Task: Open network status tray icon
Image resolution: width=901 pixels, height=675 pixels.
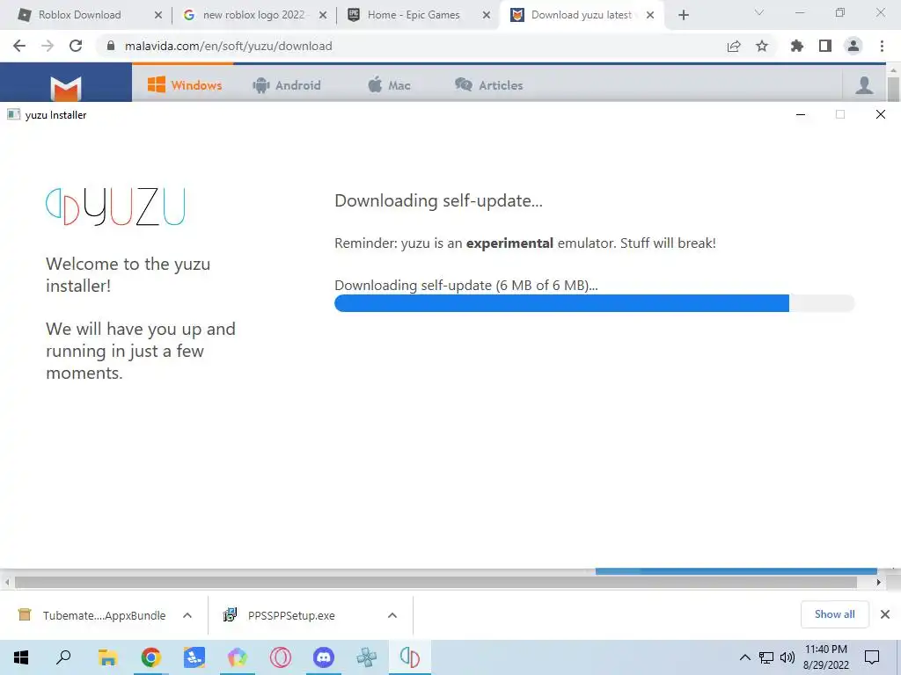Action: click(766, 657)
